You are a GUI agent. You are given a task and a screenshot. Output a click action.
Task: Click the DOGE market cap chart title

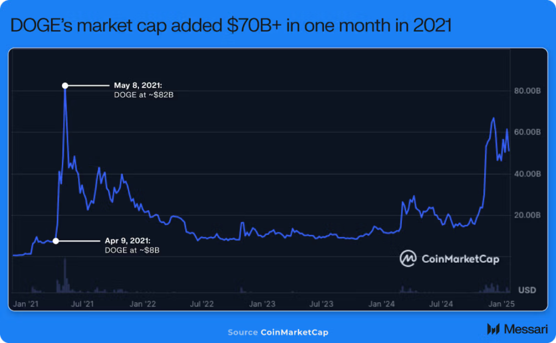(231, 25)
